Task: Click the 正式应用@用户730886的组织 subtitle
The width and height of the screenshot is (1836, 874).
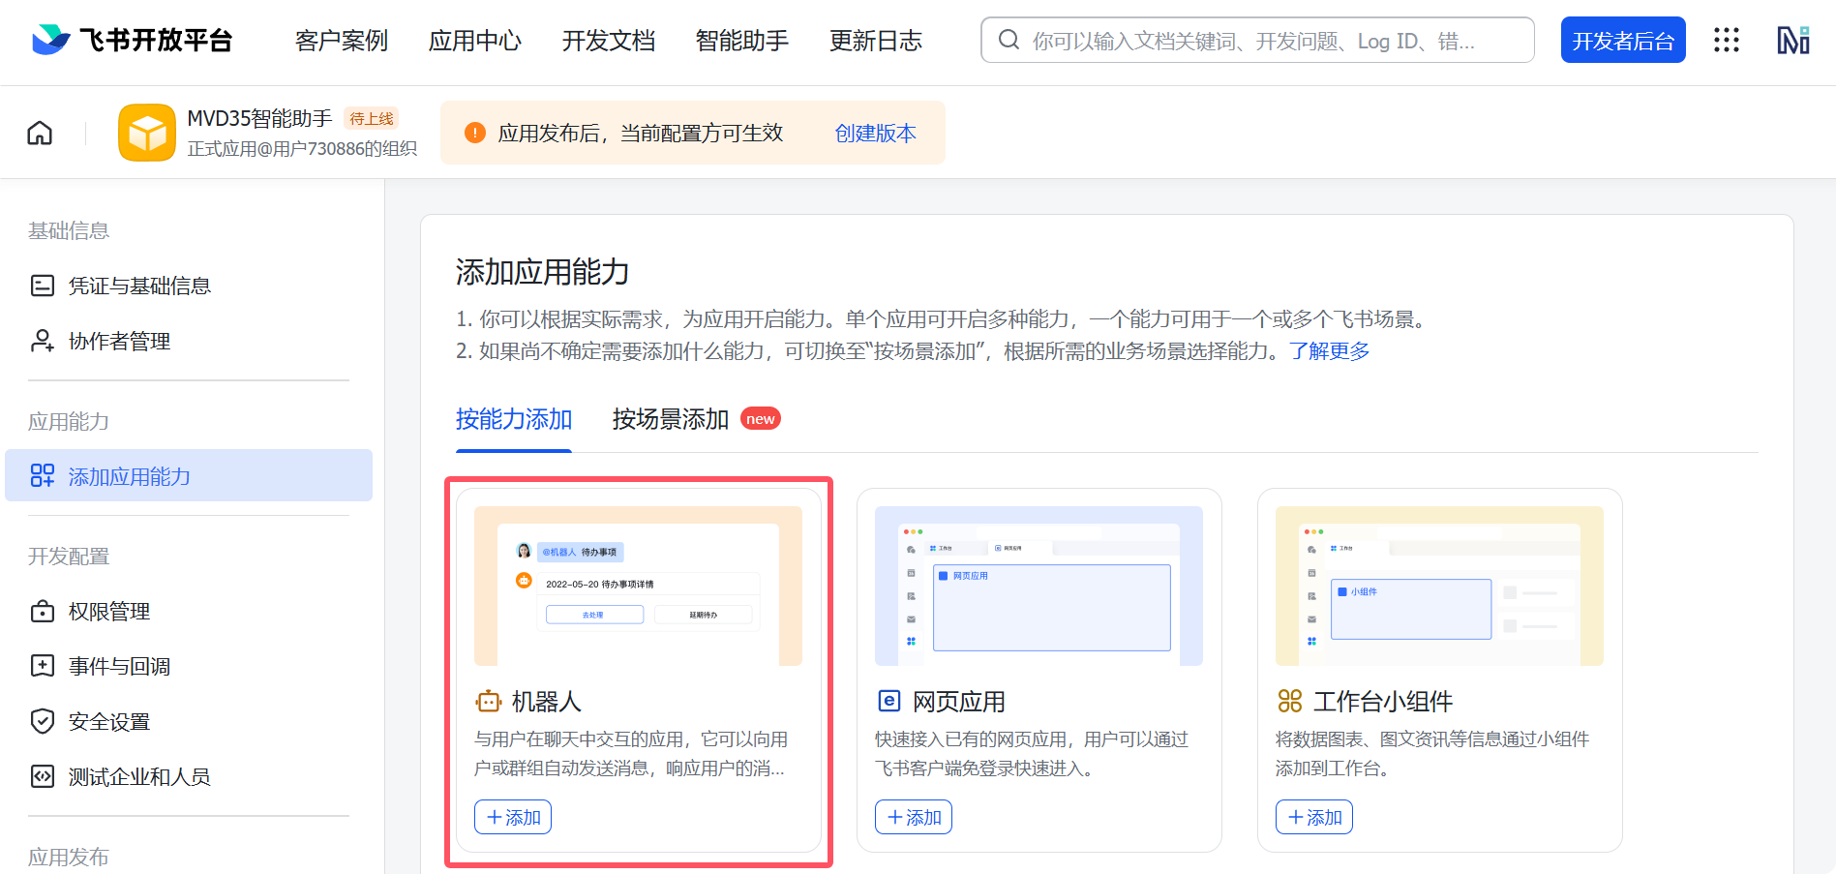Action: coord(302,148)
